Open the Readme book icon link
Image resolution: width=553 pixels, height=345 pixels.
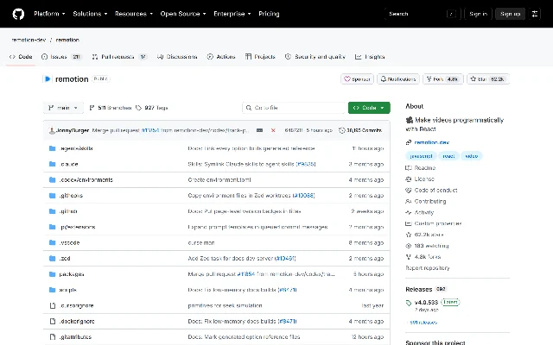[409, 168]
